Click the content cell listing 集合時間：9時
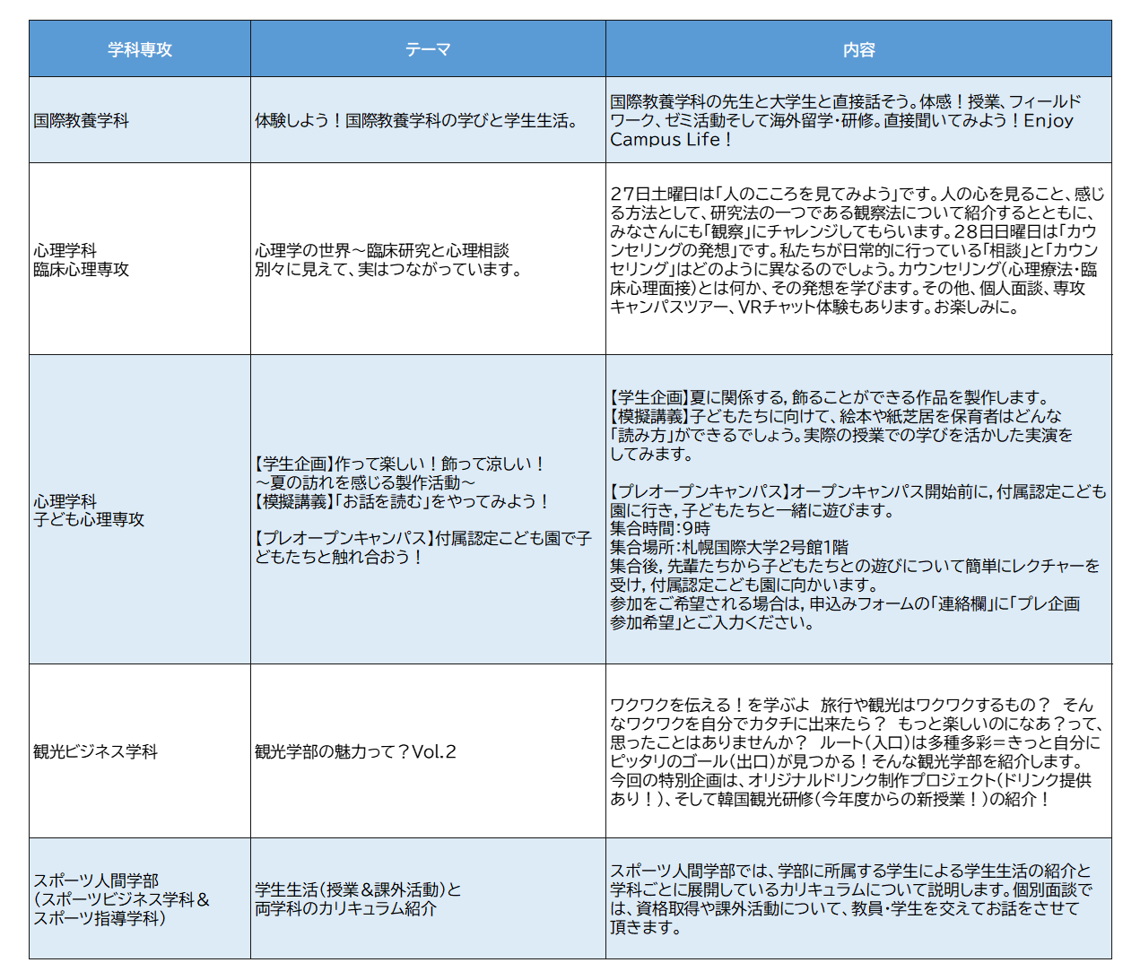This screenshot has height=980, width=1140. coord(858,509)
